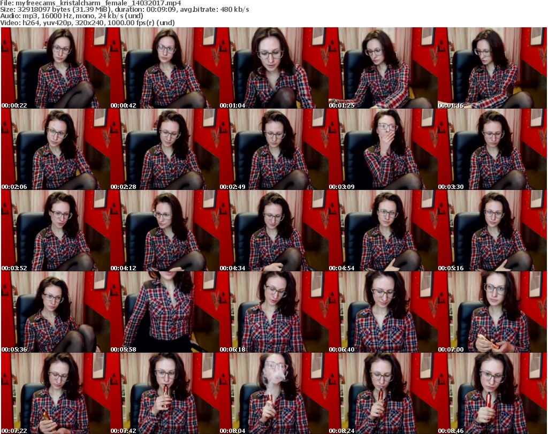Choose the 00:05:36 thumbnail
Screen dimensions: 548x434
click(55, 312)
